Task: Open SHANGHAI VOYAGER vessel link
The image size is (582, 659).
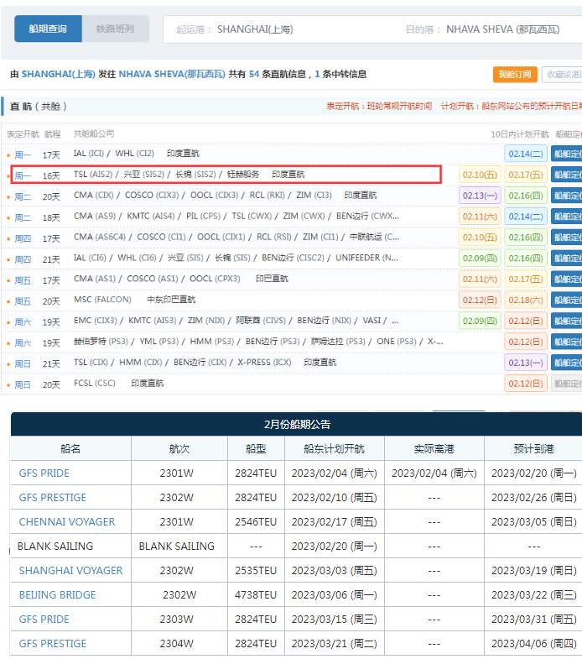Action: (x=70, y=571)
